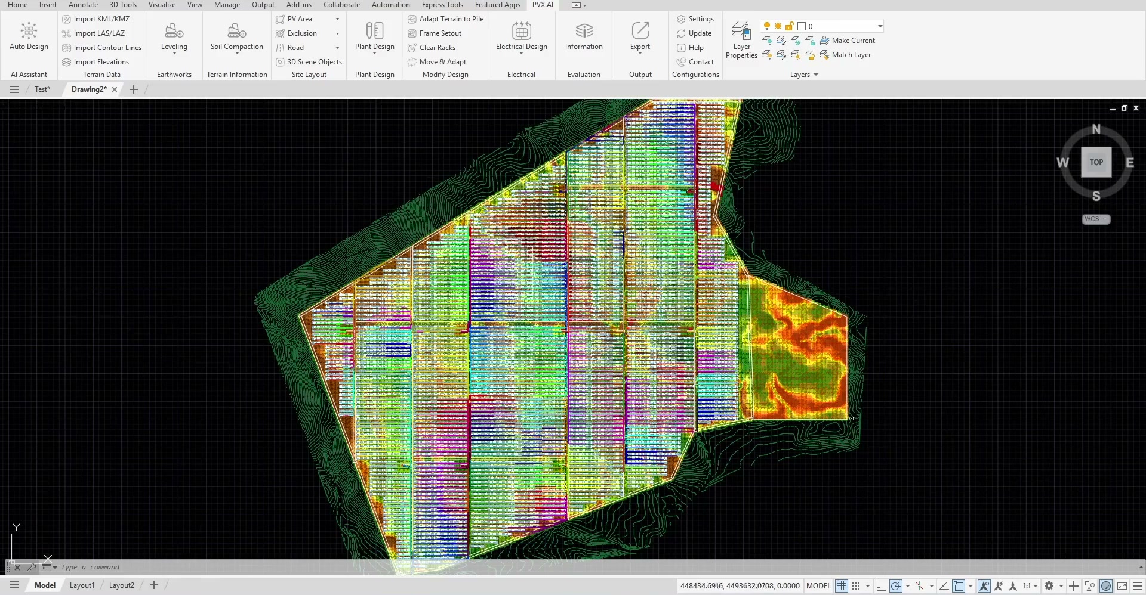Switch to the Layout1 tab

coord(82,585)
